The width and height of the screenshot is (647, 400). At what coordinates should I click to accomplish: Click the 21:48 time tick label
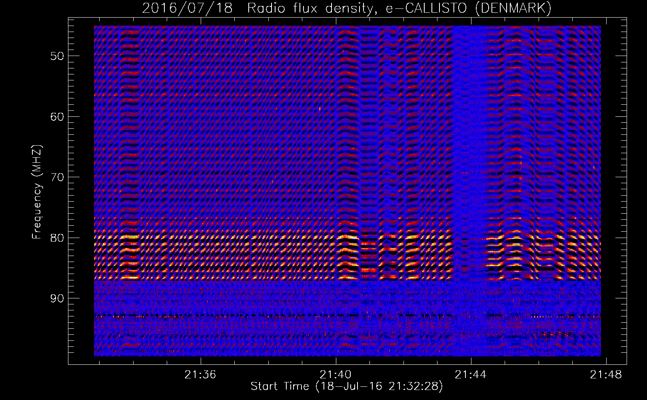coord(607,374)
